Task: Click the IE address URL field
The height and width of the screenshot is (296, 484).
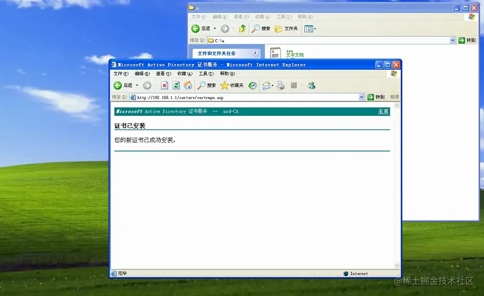Action: [x=248, y=97]
